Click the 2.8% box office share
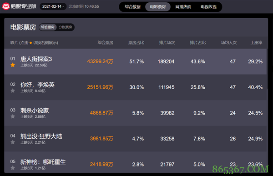This screenshot has height=176, width=273. pyautogui.click(x=138, y=164)
